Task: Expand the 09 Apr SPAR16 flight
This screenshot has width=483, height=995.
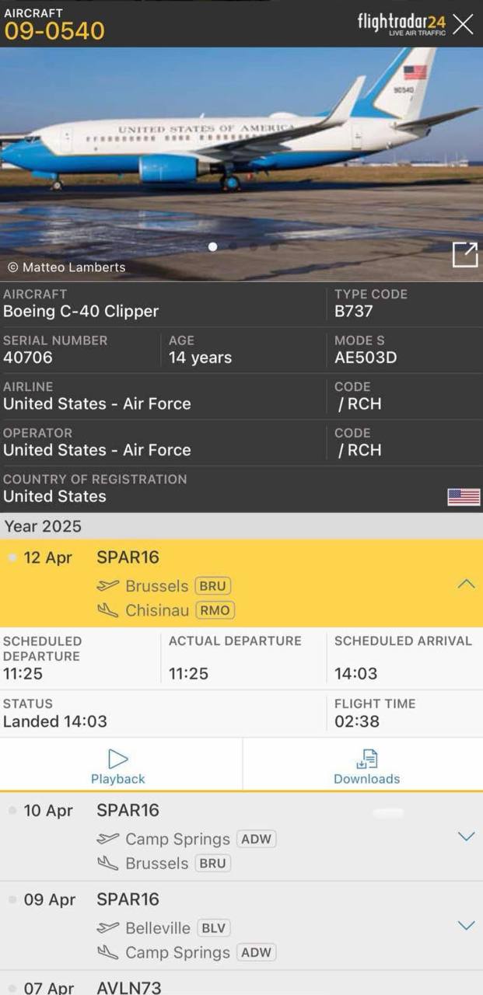Action: (466, 925)
